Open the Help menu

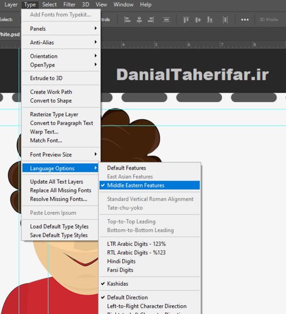click(146, 4)
